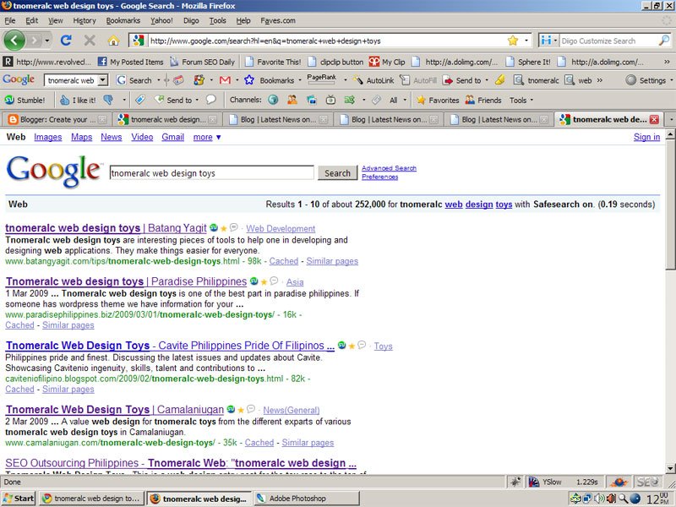Bookmark this page with the star icon
Screen dimensions: 676x507
tap(513, 41)
